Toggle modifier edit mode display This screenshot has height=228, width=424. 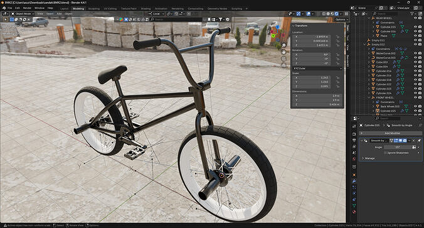coord(396,141)
